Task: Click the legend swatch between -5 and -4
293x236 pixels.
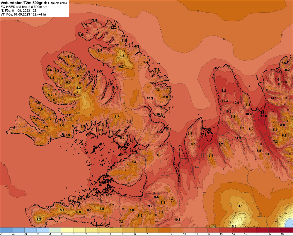Action: pyautogui.click(x=6, y=230)
